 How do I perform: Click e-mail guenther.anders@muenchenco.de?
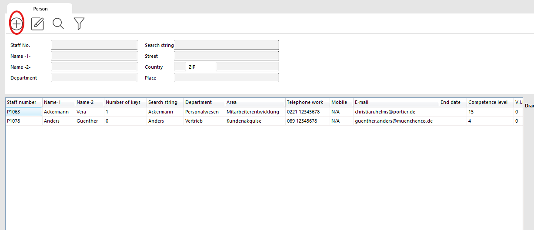pyautogui.click(x=396, y=121)
